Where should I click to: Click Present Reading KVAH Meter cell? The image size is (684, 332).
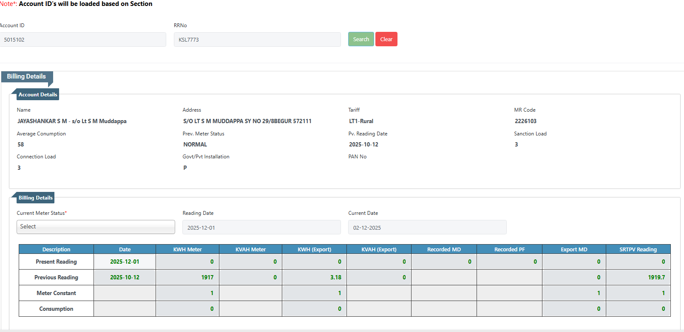point(250,262)
